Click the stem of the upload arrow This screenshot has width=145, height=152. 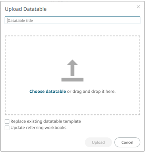72,70
